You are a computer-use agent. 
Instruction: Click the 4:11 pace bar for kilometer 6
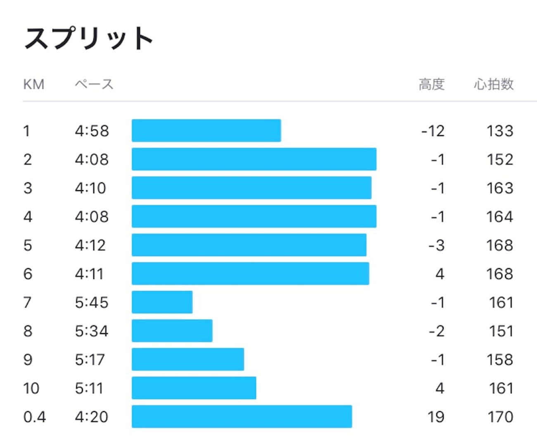click(x=250, y=274)
